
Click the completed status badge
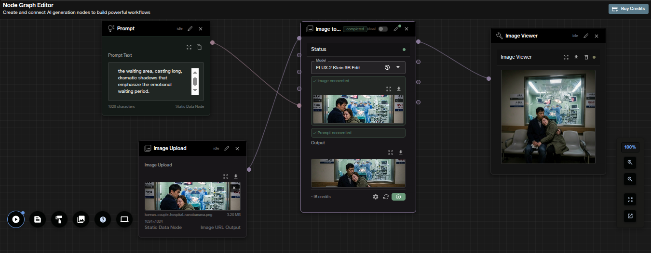355,29
